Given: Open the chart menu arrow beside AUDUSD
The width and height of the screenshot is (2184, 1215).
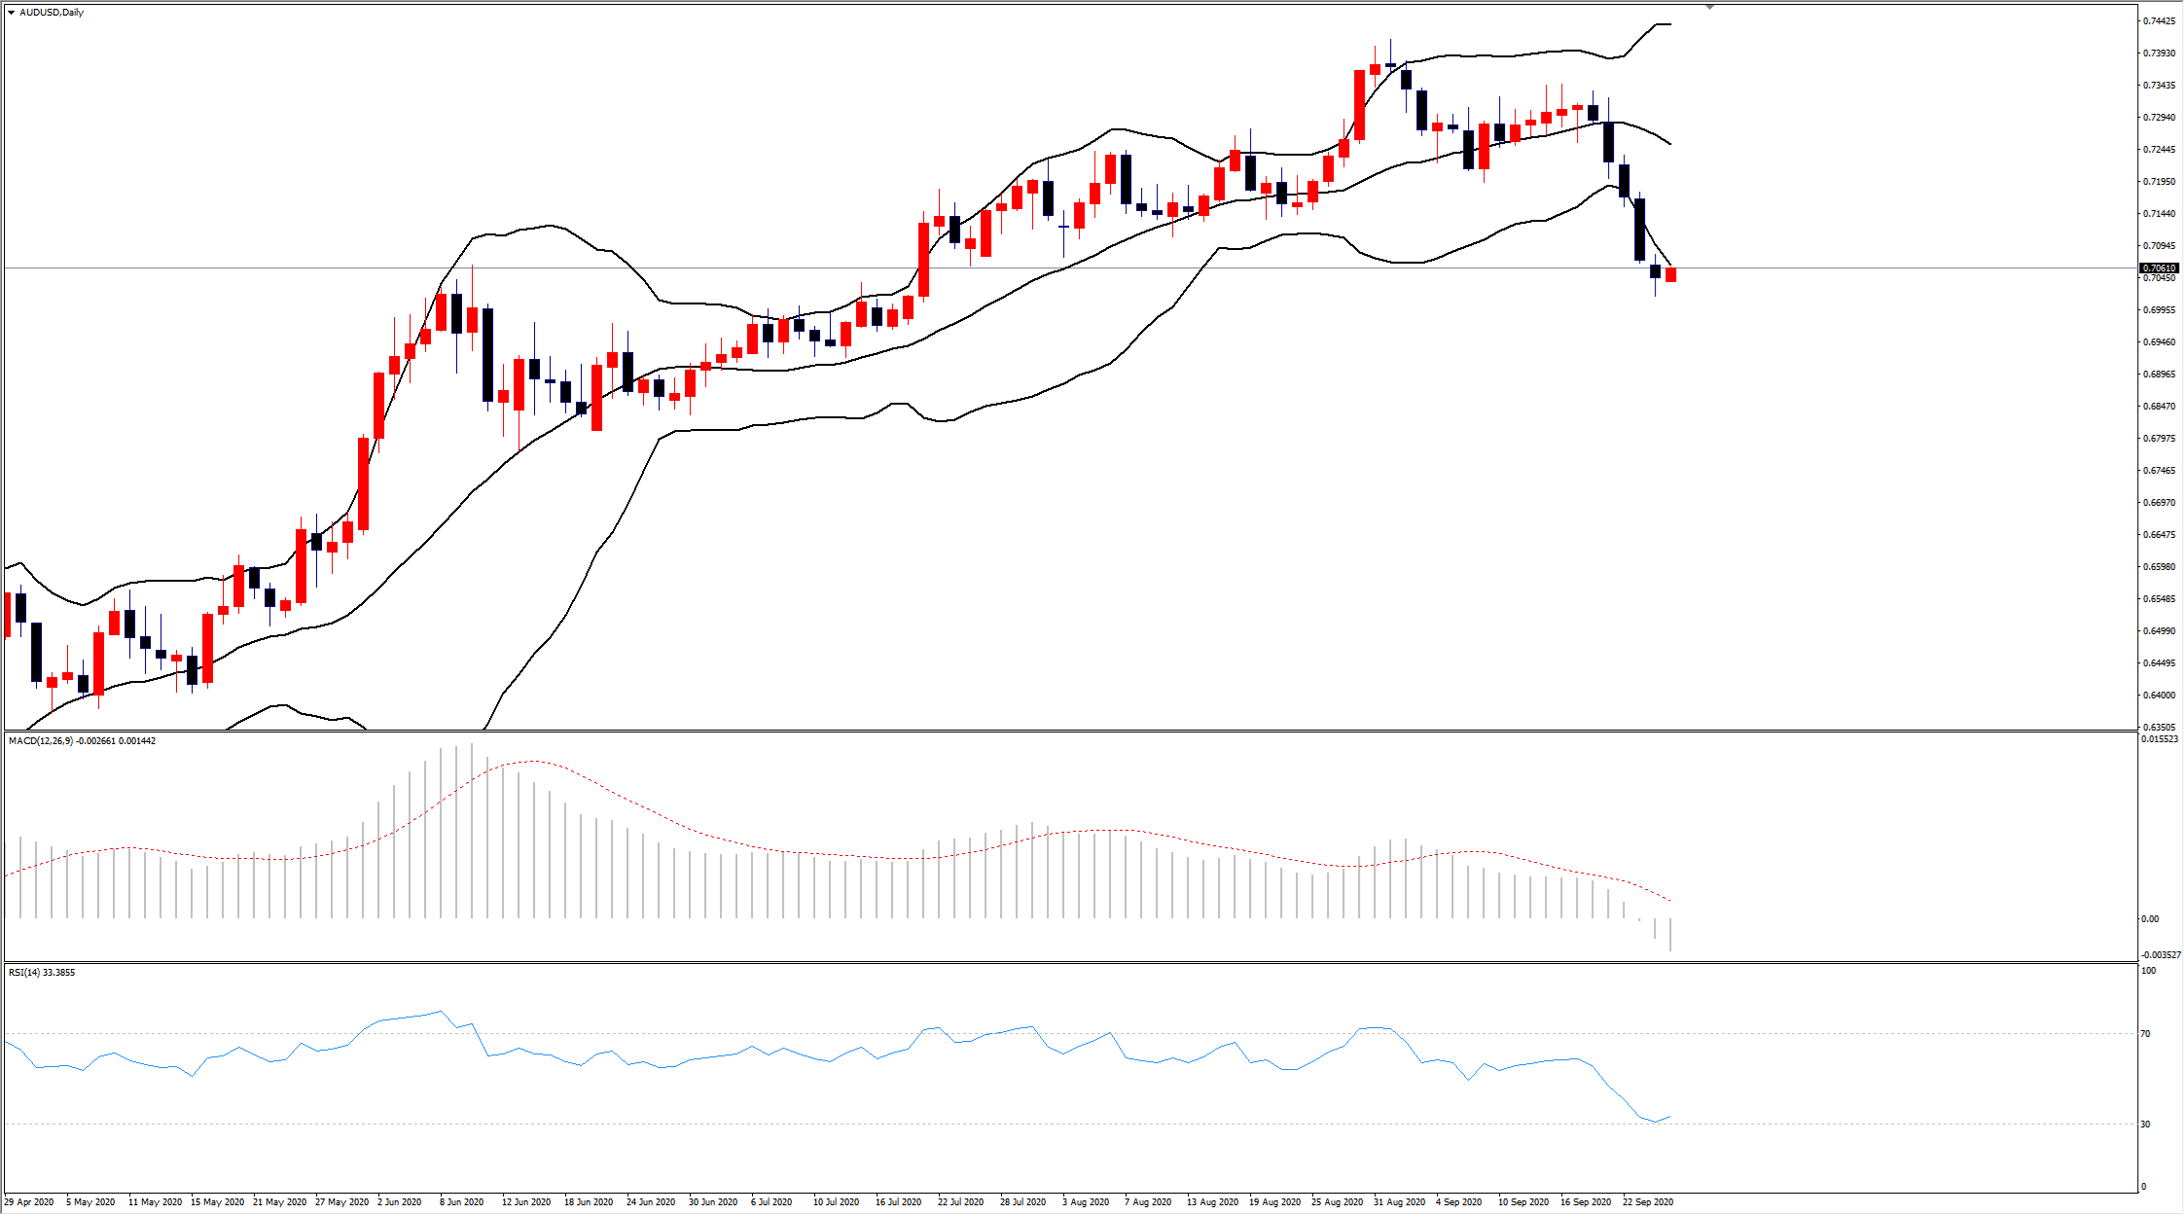Looking at the screenshot, I should coord(11,13).
